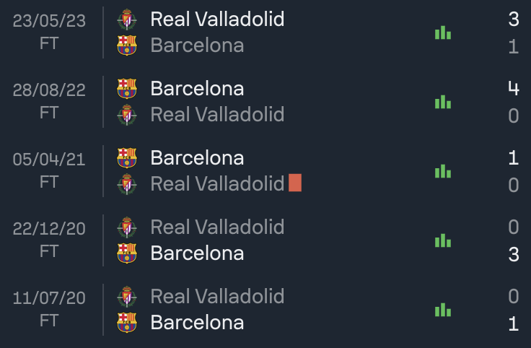This screenshot has height=348, width=531.
Task: Open stats icon for 11/07/20 match
Action: 442,310
